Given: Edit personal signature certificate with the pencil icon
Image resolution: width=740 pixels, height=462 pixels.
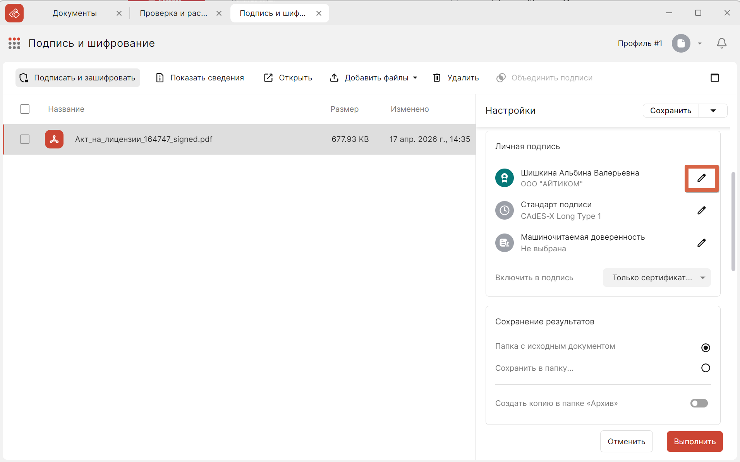Looking at the screenshot, I should [702, 178].
